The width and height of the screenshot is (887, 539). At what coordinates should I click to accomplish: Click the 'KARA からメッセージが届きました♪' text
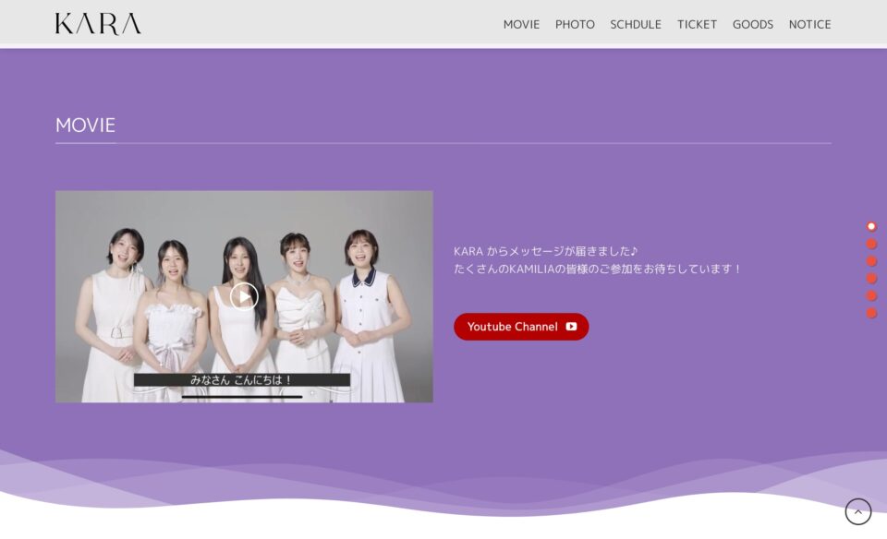point(546,251)
